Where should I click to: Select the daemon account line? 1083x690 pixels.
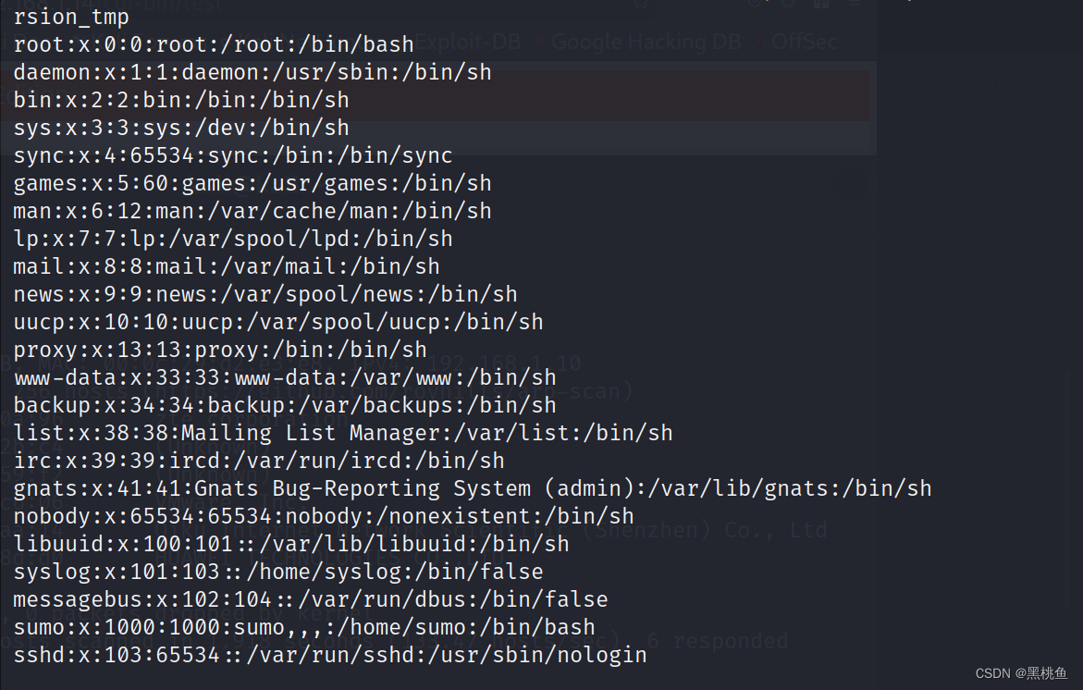252,72
